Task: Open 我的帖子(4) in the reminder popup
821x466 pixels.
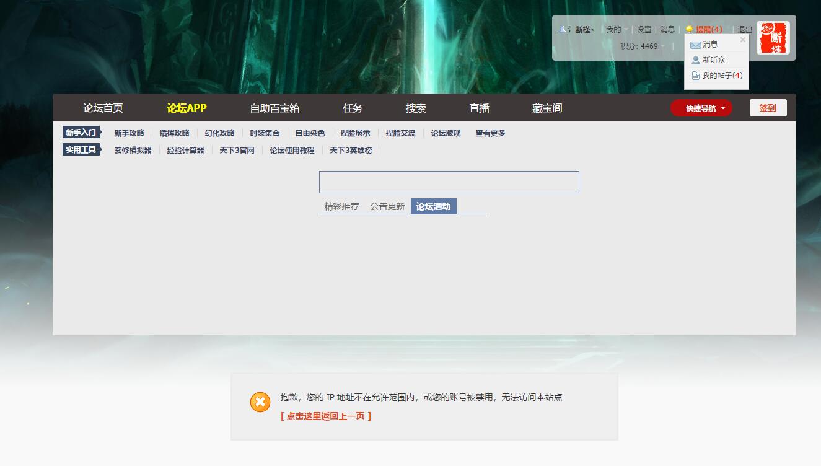Action: tap(722, 76)
